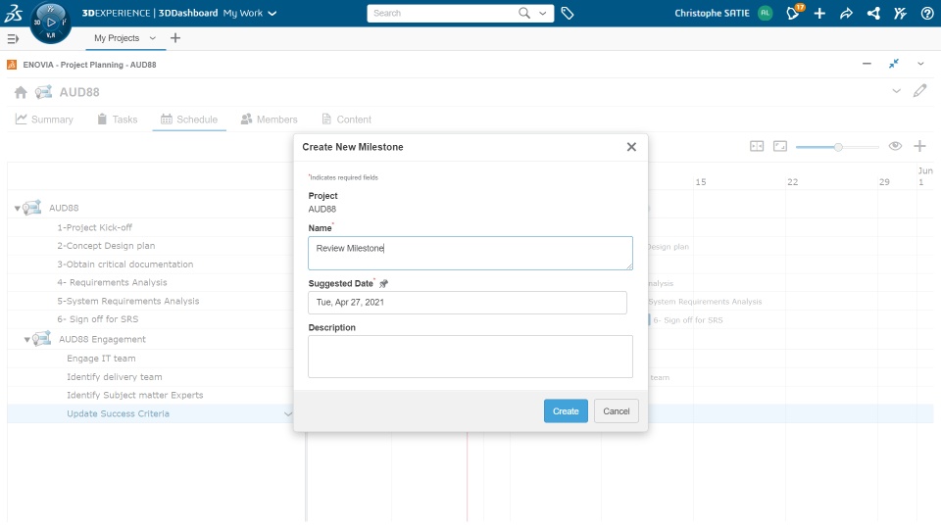Viewport: 941px width, 529px height.
Task: Focus the top Search box
Action: click(442, 13)
